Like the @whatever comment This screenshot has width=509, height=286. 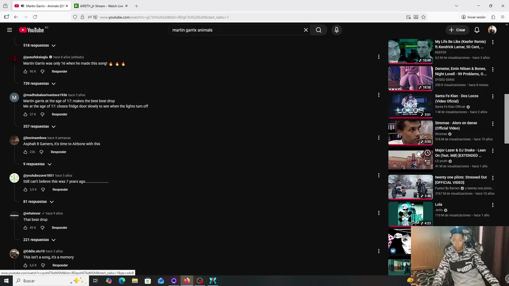click(25, 228)
